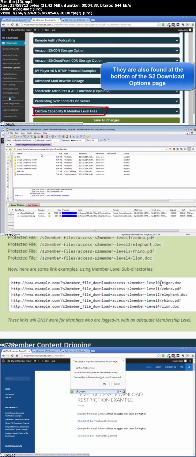Expand Custom Capability & Member Level Files
The height and width of the screenshot is (457, 196).
coord(106,111)
